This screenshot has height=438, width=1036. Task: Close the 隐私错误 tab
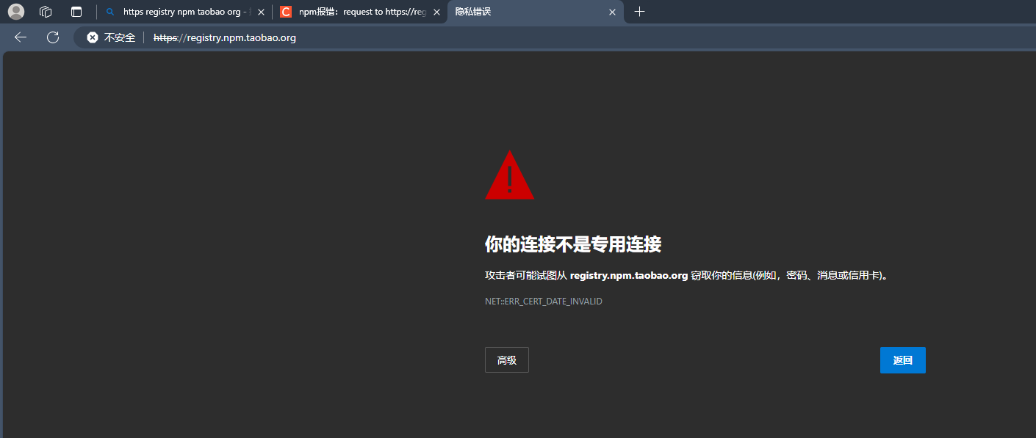click(612, 12)
